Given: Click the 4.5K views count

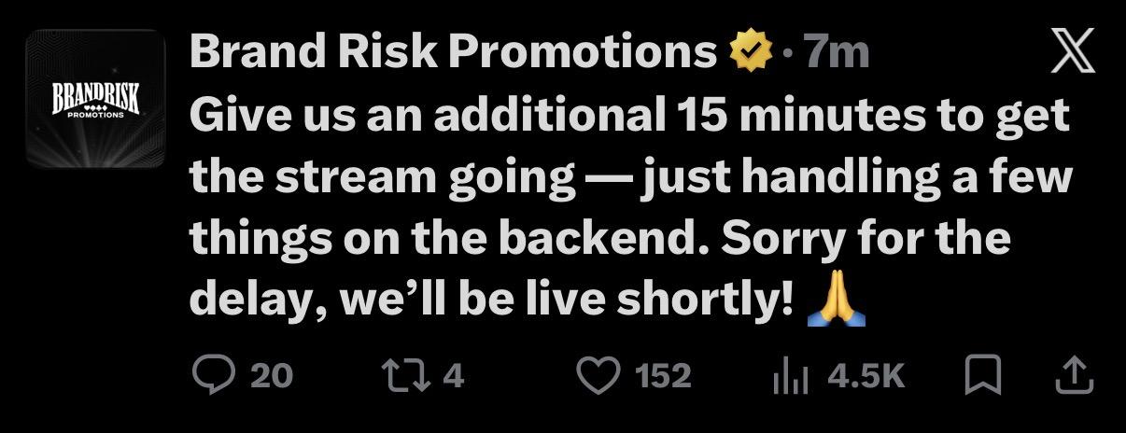Looking at the screenshot, I should (866, 376).
